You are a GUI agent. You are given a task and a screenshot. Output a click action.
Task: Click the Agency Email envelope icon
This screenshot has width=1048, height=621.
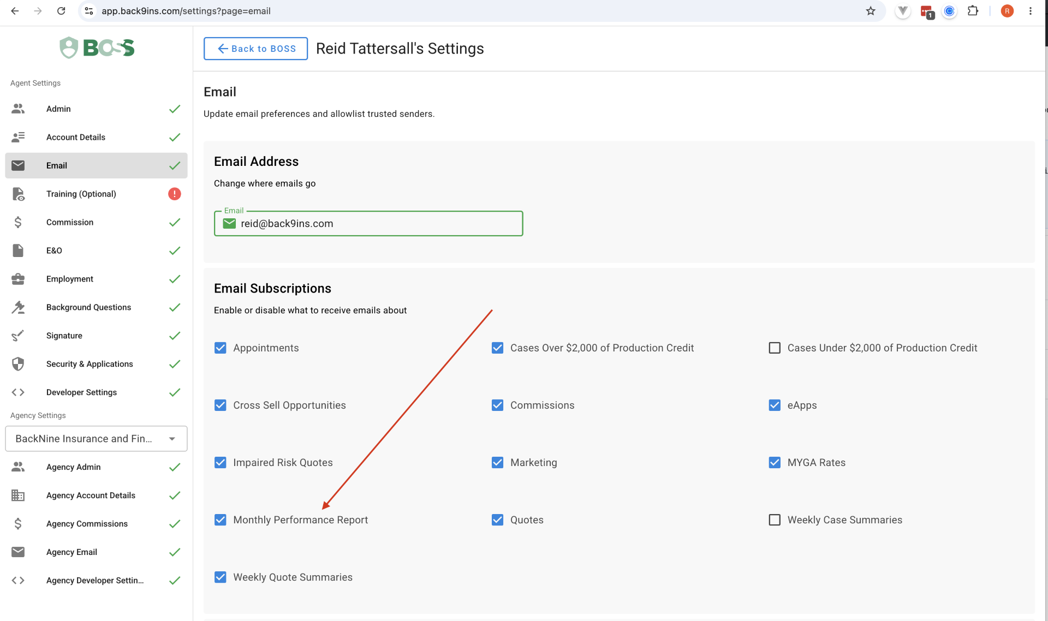click(x=18, y=552)
